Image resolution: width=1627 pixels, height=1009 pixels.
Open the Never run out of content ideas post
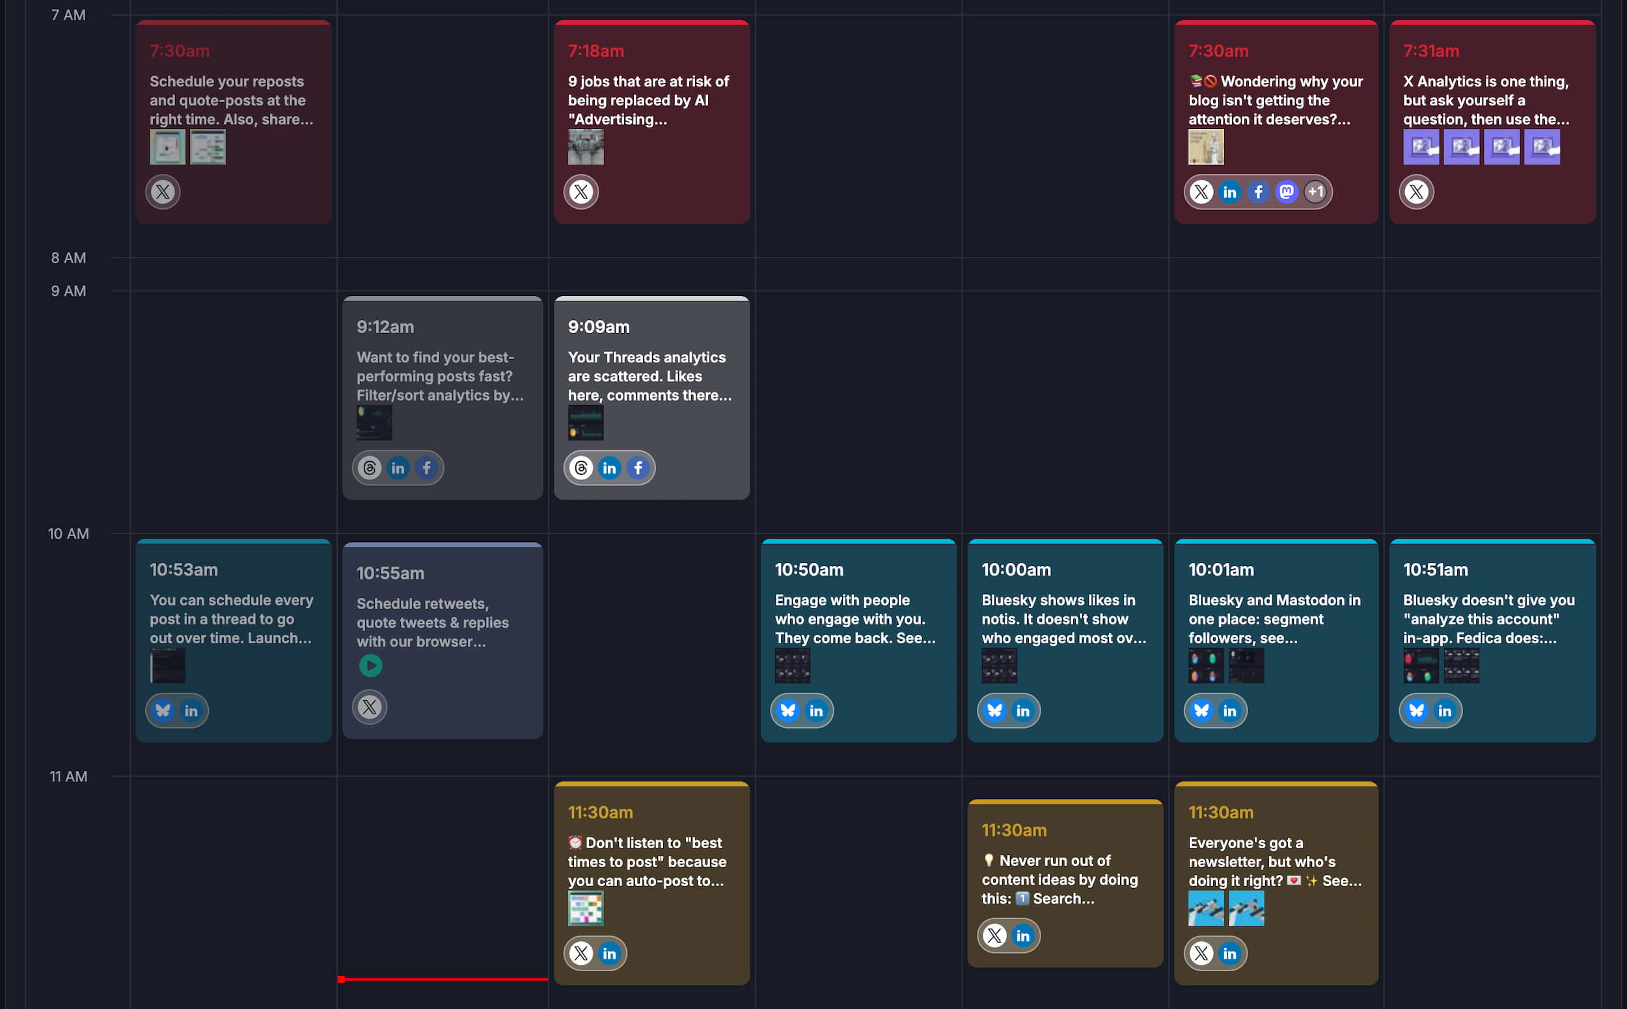point(1064,879)
